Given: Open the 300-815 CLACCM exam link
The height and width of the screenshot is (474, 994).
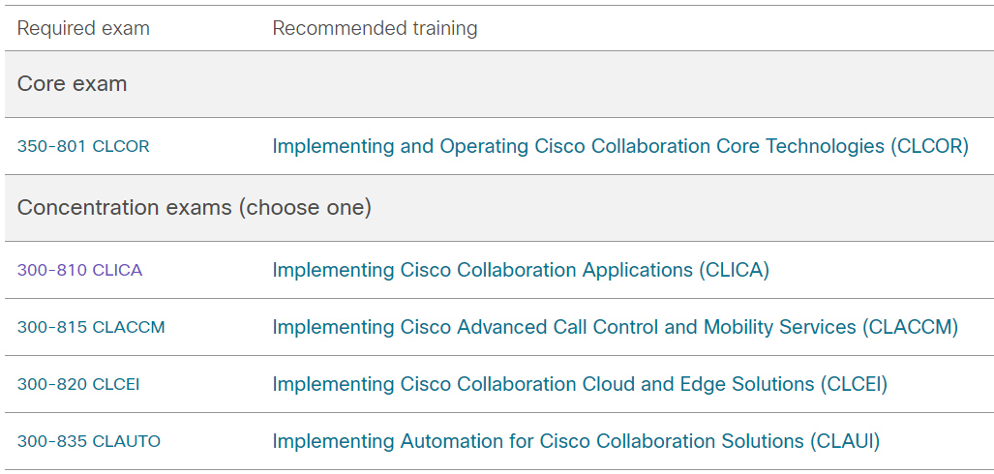Looking at the screenshot, I should (x=91, y=328).
